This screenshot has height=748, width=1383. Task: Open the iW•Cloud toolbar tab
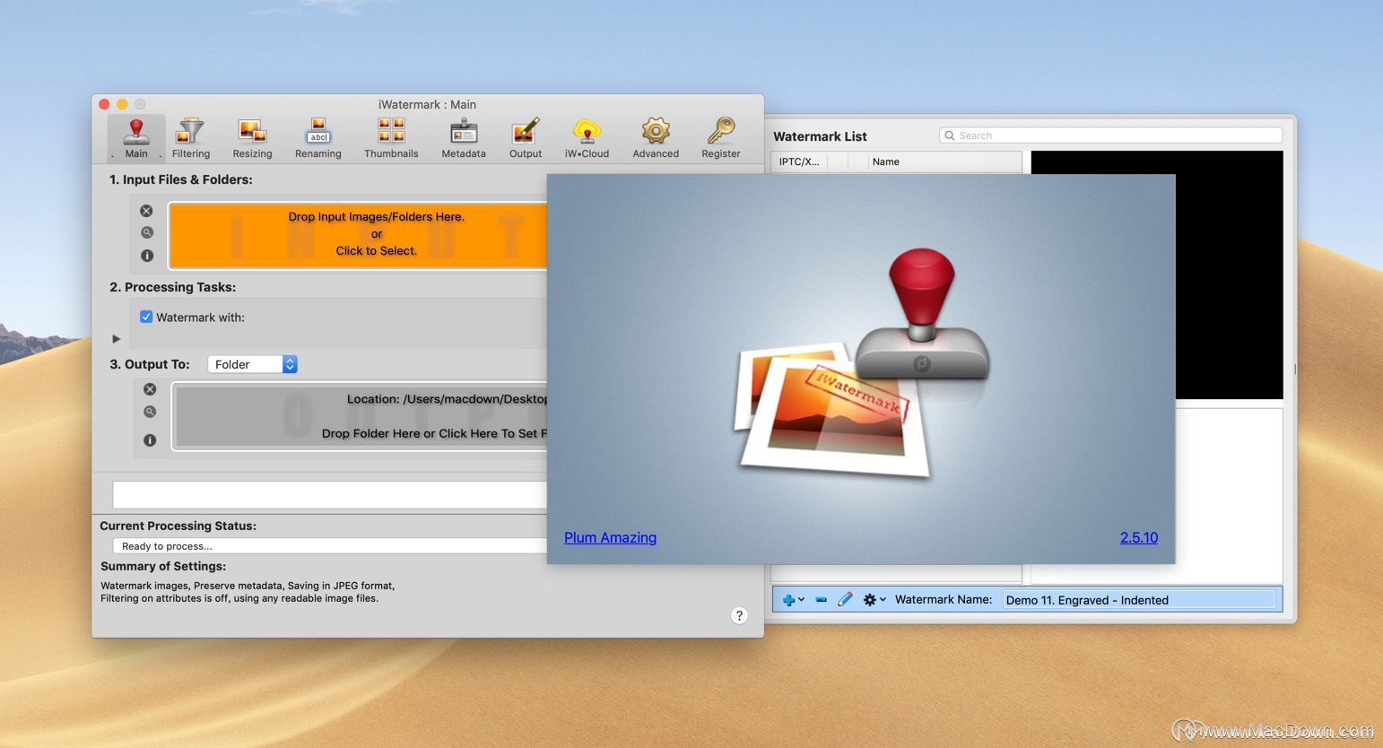[x=587, y=138]
